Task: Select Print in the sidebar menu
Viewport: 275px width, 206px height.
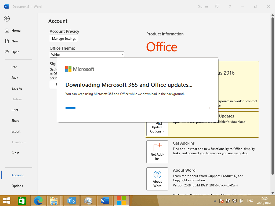Action: pyautogui.click(x=15, y=110)
